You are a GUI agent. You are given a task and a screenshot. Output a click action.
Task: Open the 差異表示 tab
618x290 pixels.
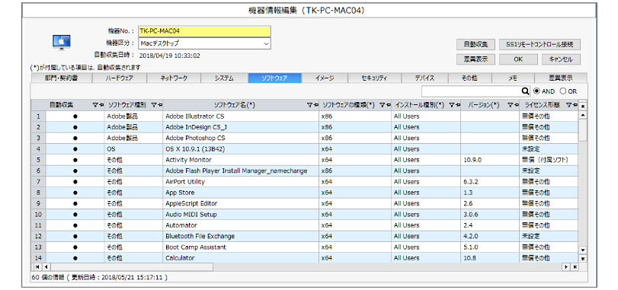[x=561, y=78]
